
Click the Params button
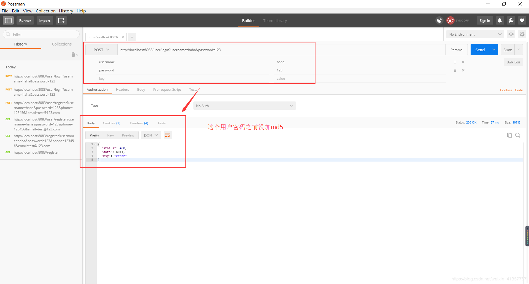(457, 50)
